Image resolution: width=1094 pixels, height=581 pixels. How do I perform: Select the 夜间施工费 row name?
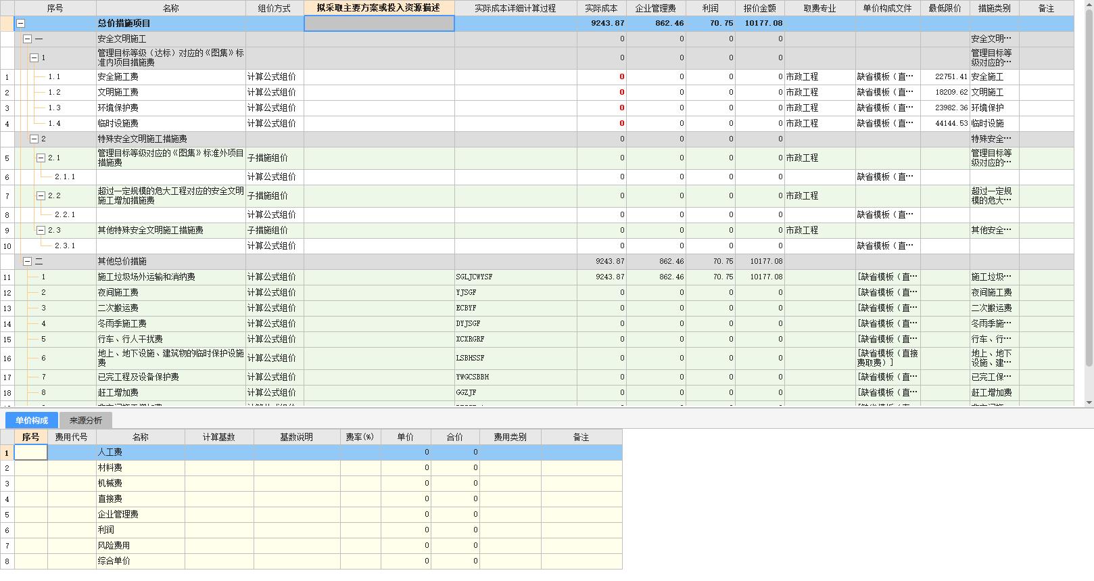(x=118, y=293)
